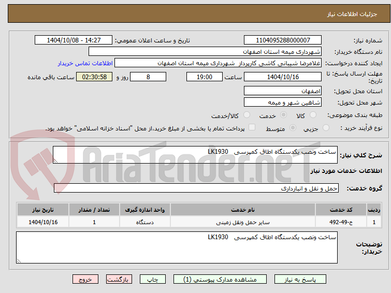
Task: Select the کالا radio button
Action: coord(312,115)
